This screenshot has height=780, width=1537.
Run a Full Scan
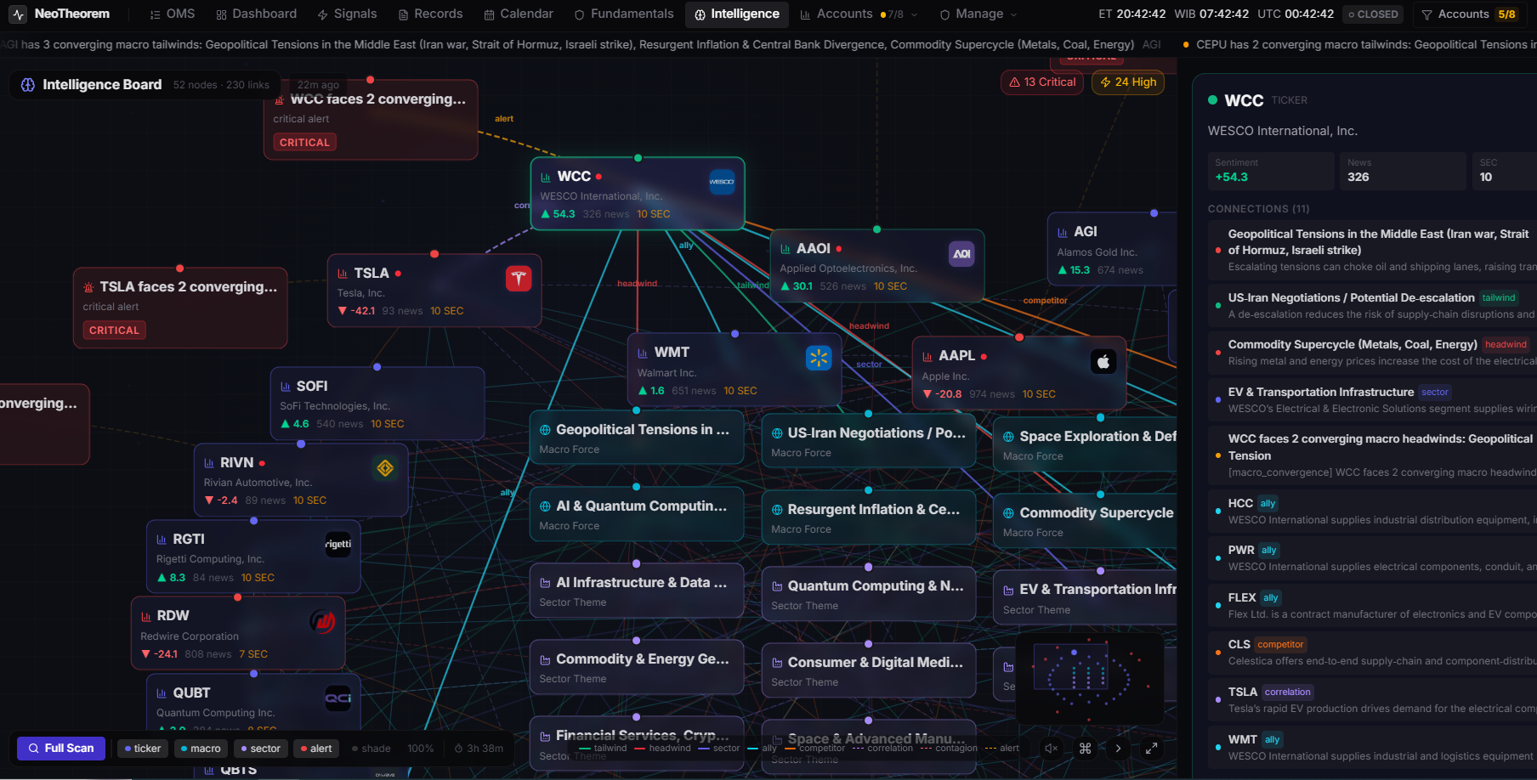[61, 749]
